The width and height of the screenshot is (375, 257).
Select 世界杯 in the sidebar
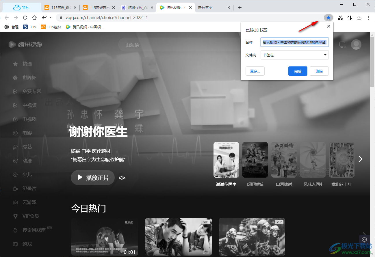[25, 78]
